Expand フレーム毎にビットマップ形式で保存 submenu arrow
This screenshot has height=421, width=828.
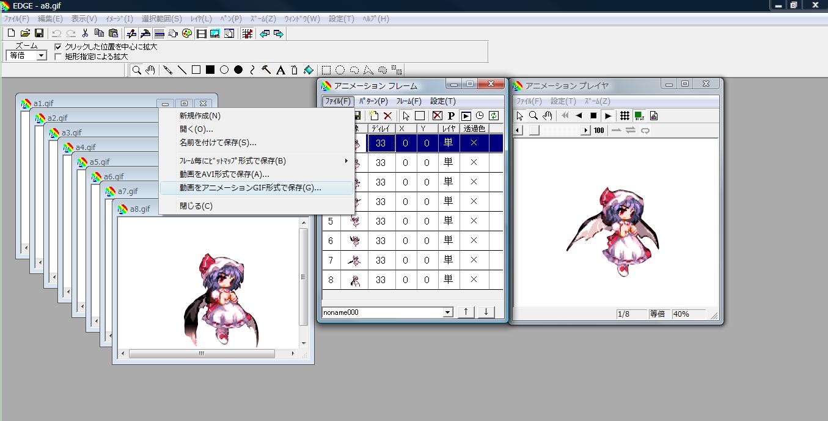346,161
